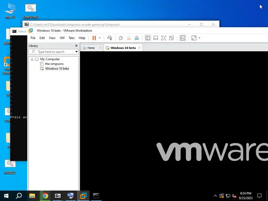Close the Library panel

coord(76,46)
